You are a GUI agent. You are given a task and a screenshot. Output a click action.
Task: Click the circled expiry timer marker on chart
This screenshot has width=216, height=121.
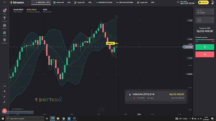pyautogui.click(x=116, y=17)
